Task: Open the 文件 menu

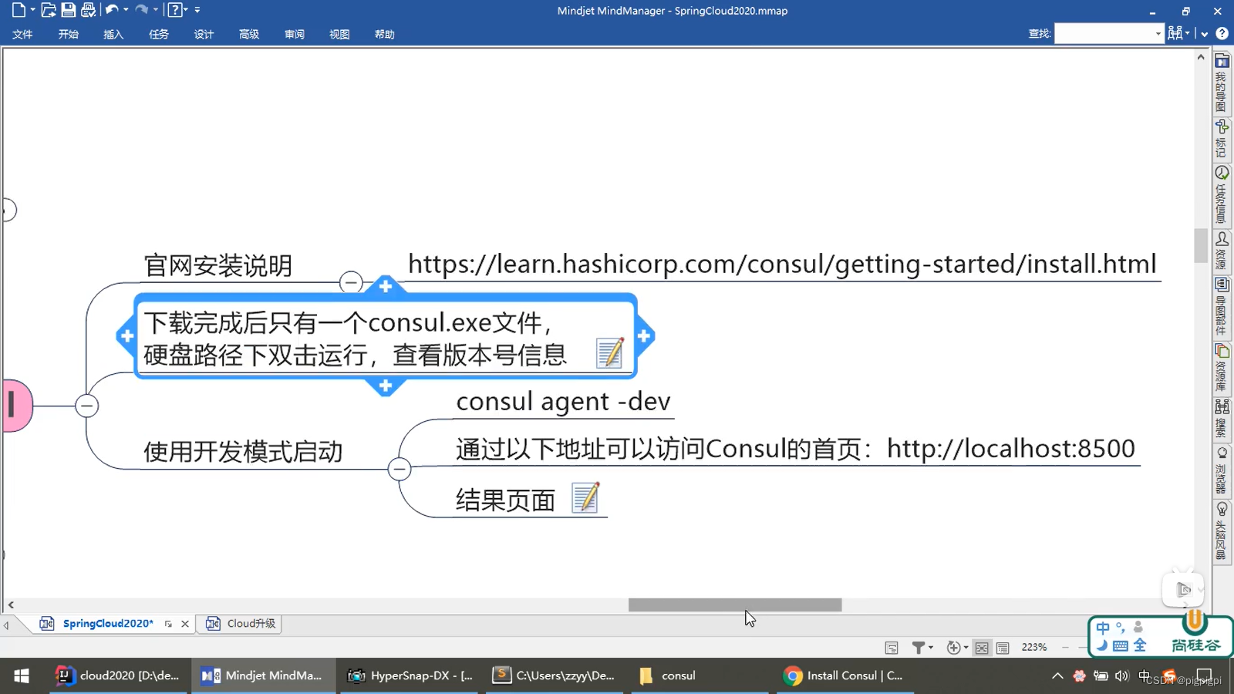Action: 22,34
